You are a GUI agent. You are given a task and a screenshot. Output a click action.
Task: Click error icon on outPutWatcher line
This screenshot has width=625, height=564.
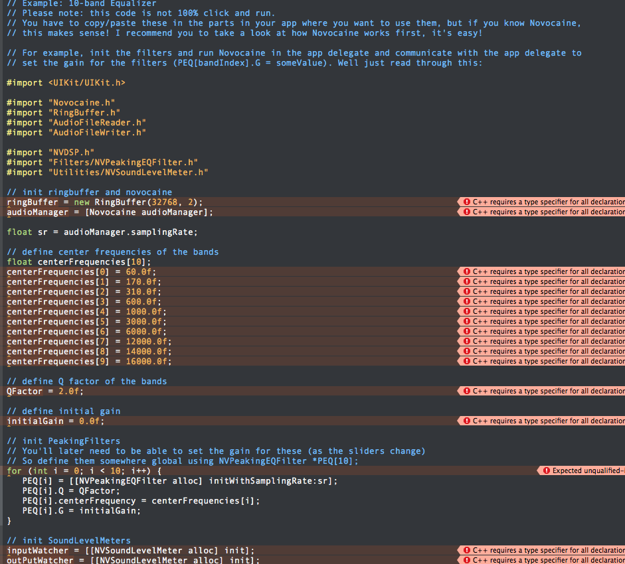[467, 561]
